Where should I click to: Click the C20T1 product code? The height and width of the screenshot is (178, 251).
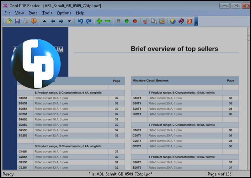coord(137,136)
